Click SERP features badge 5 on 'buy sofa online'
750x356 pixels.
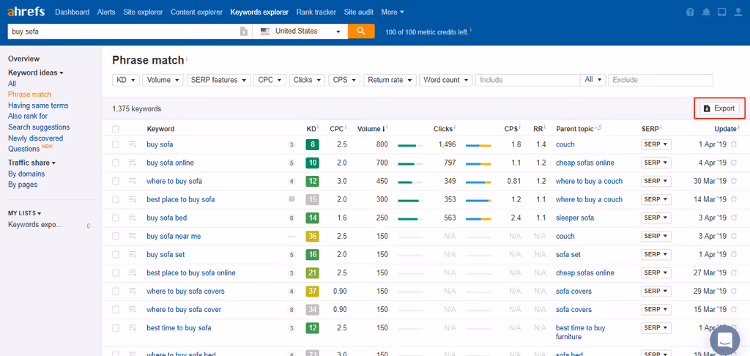(292, 163)
